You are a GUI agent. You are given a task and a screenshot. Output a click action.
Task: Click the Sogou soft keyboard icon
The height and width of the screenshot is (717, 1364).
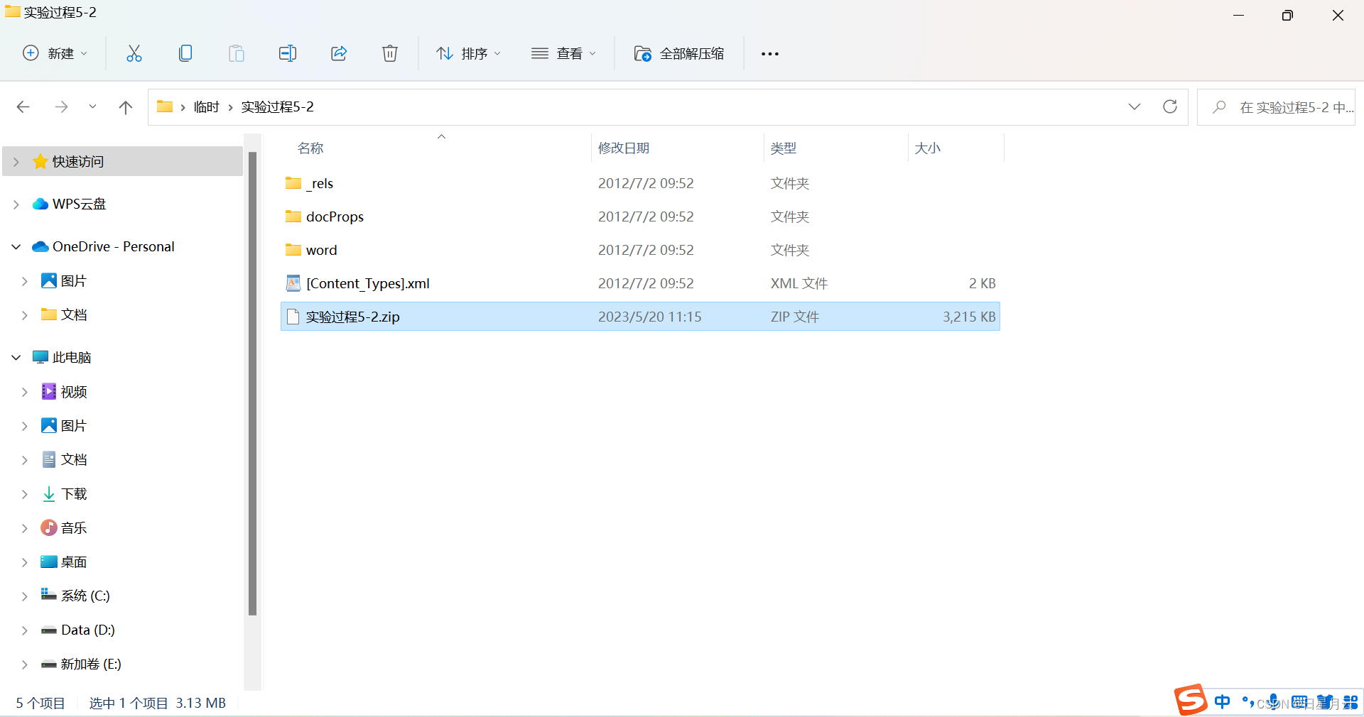[x=1299, y=702]
